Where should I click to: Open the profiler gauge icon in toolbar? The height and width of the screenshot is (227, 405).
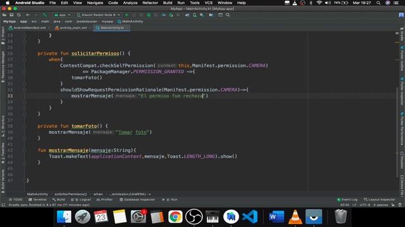pos(163,15)
